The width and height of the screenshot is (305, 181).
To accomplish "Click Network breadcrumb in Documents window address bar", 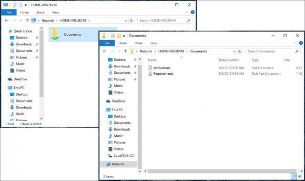I will (146, 51).
